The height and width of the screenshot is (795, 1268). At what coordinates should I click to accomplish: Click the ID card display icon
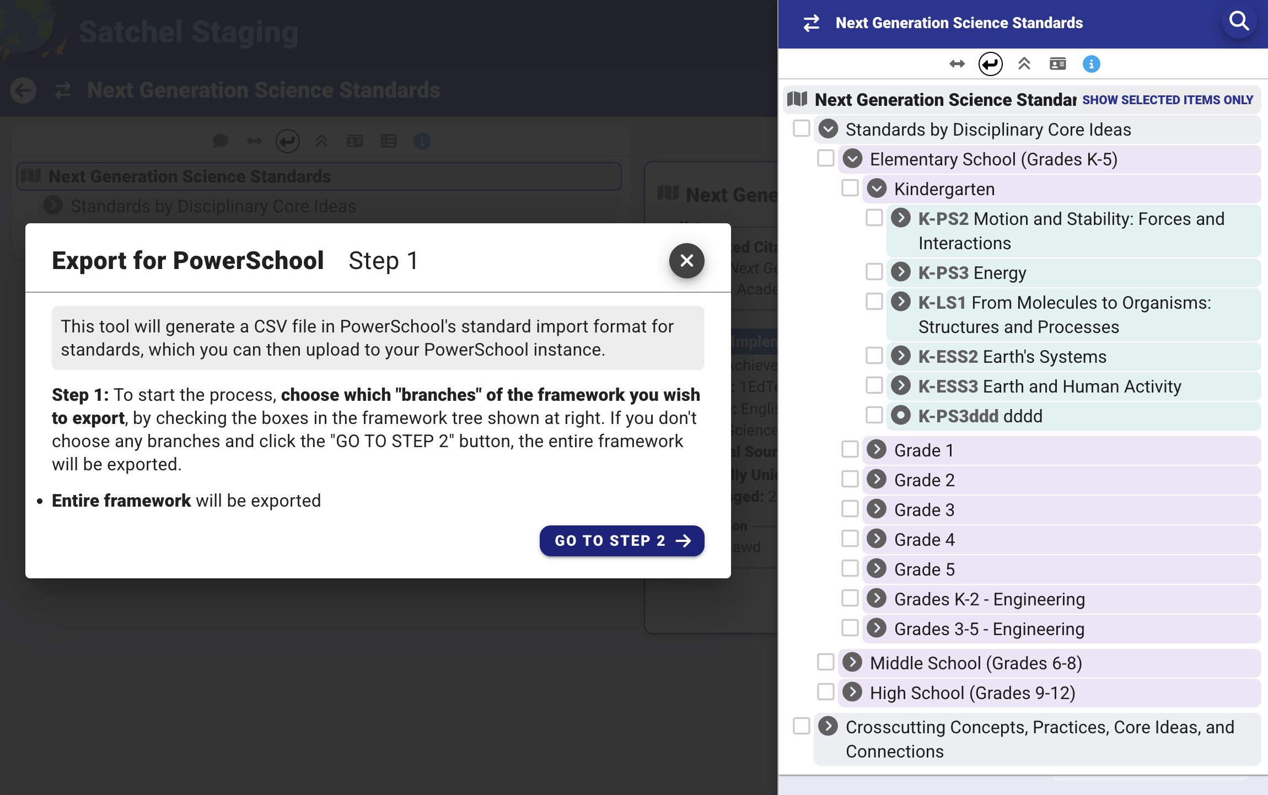[x=1057, y=64]
